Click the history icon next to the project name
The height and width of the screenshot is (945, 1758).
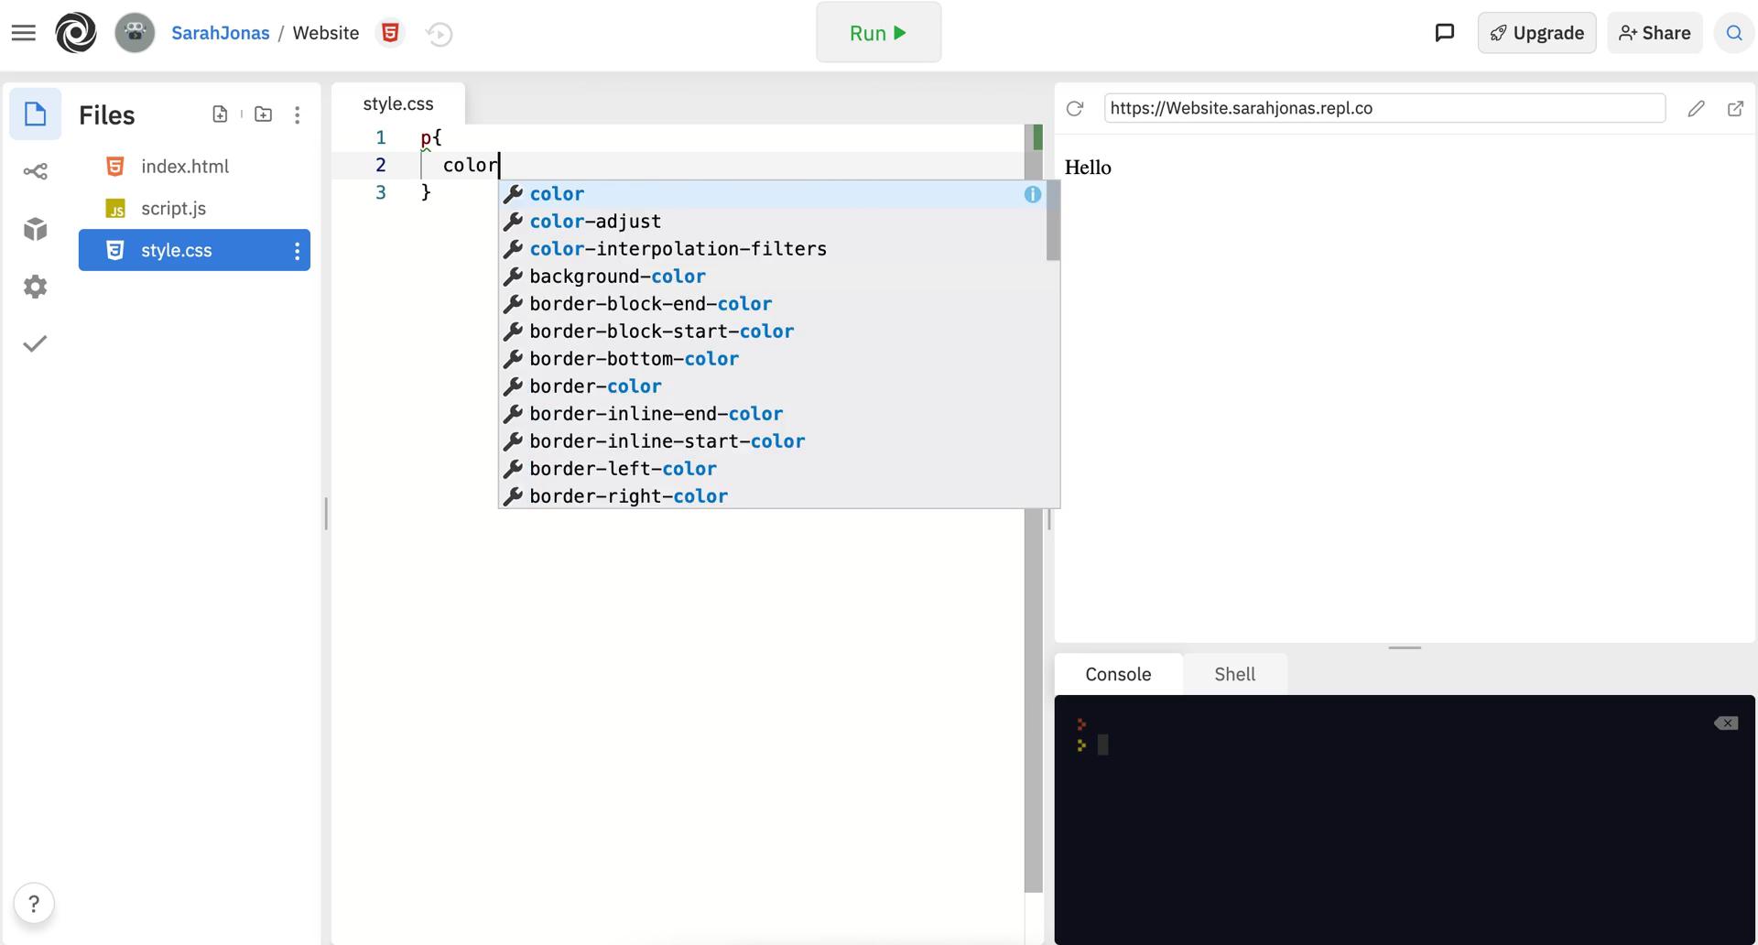439,34
